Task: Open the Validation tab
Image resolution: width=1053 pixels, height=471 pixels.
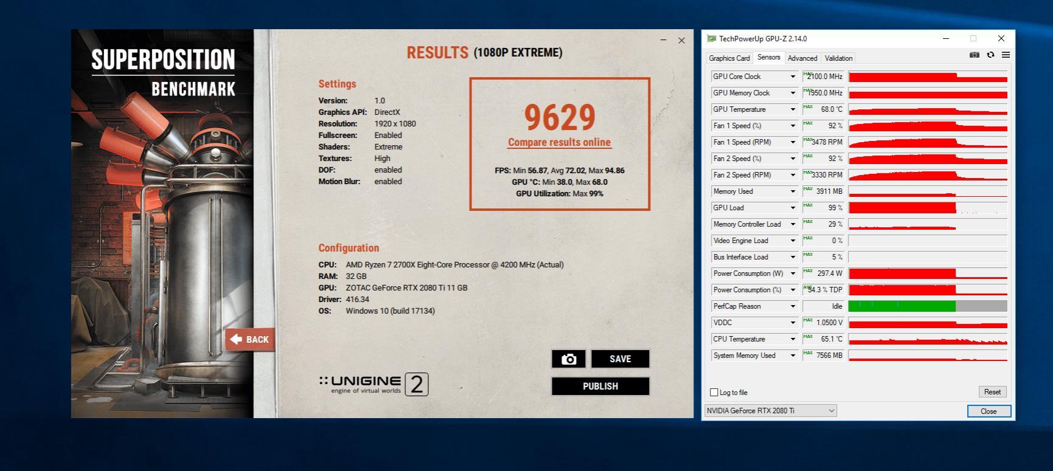Action: pos(838,58)
